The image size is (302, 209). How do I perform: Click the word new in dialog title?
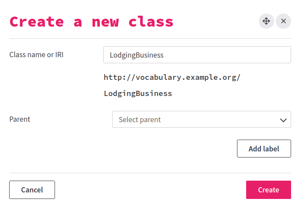[x=105, y=22]
